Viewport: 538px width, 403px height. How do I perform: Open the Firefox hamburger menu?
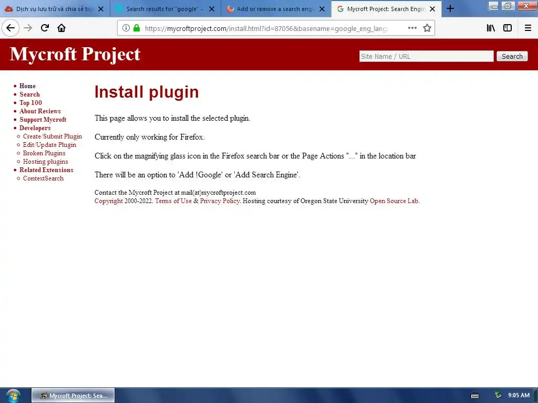click(x=528, y=28)
